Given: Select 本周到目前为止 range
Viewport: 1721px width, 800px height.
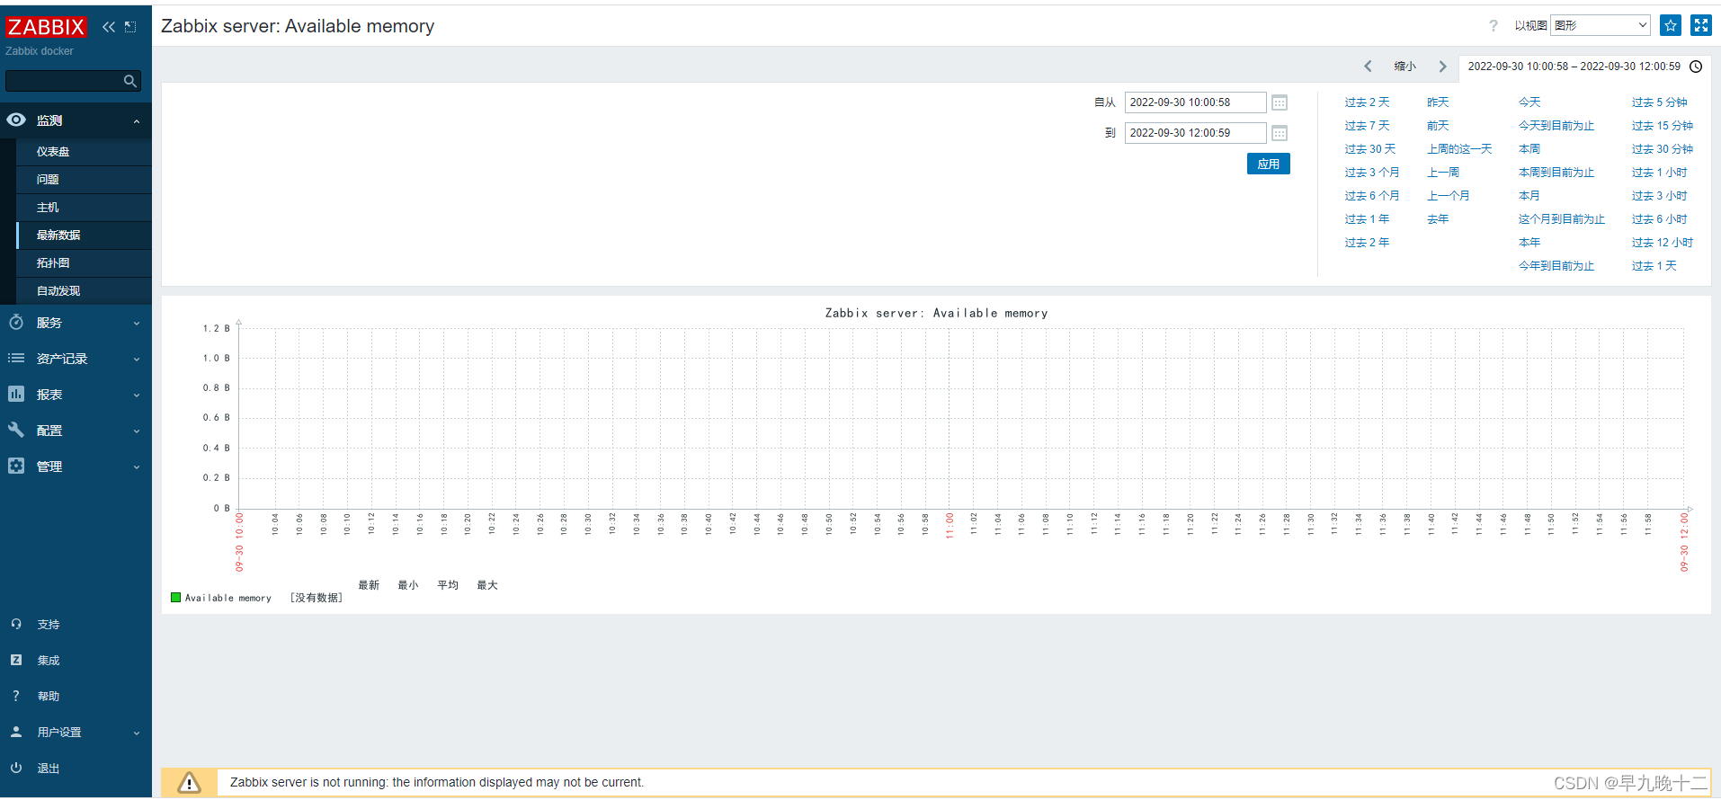Looking at the screenshot, I should point(1556,173).
